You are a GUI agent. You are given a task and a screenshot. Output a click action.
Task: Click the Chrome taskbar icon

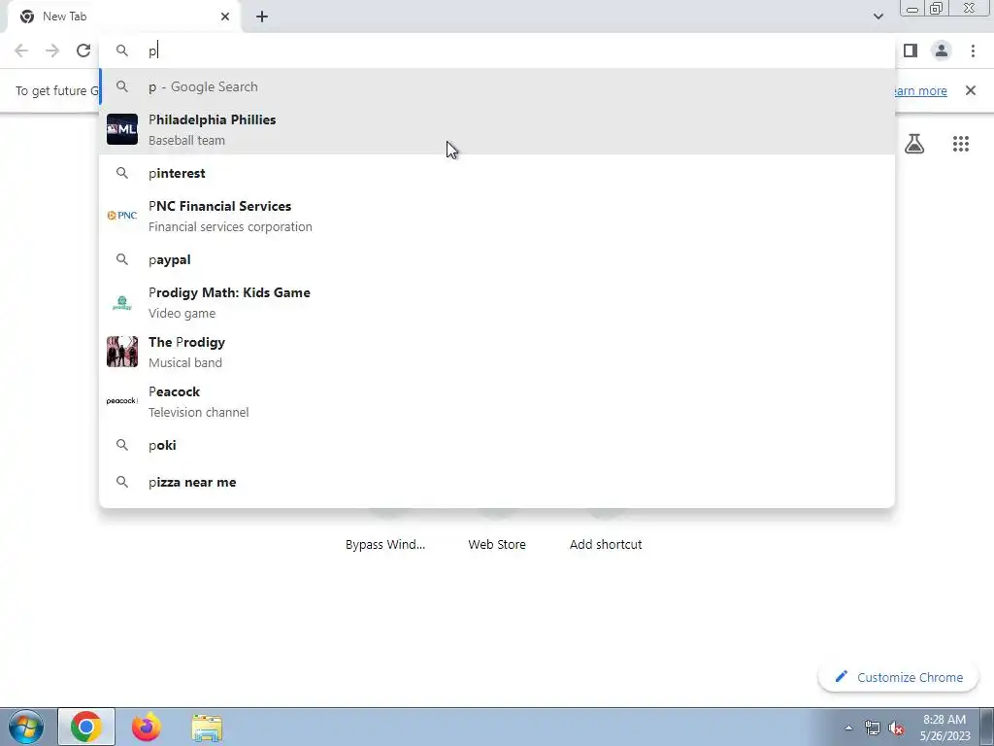click(x=86, y=727)
